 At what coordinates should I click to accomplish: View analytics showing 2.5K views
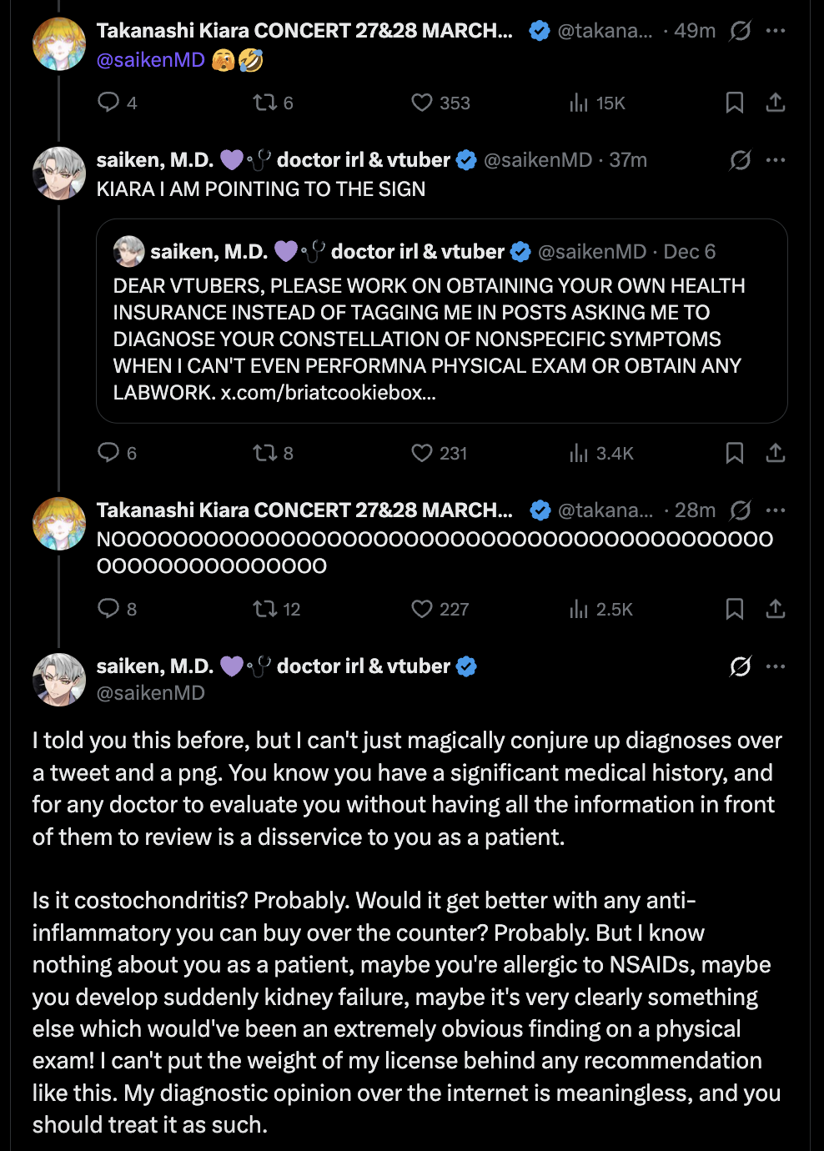pos(579,609)
